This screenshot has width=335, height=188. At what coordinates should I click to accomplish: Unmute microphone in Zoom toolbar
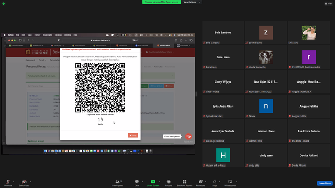tap(8, 183)
